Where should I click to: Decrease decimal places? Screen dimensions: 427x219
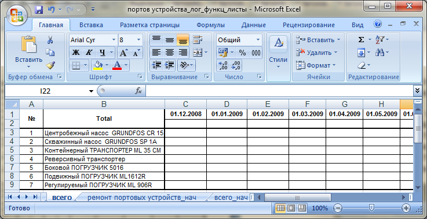click(x=236, y=65)
